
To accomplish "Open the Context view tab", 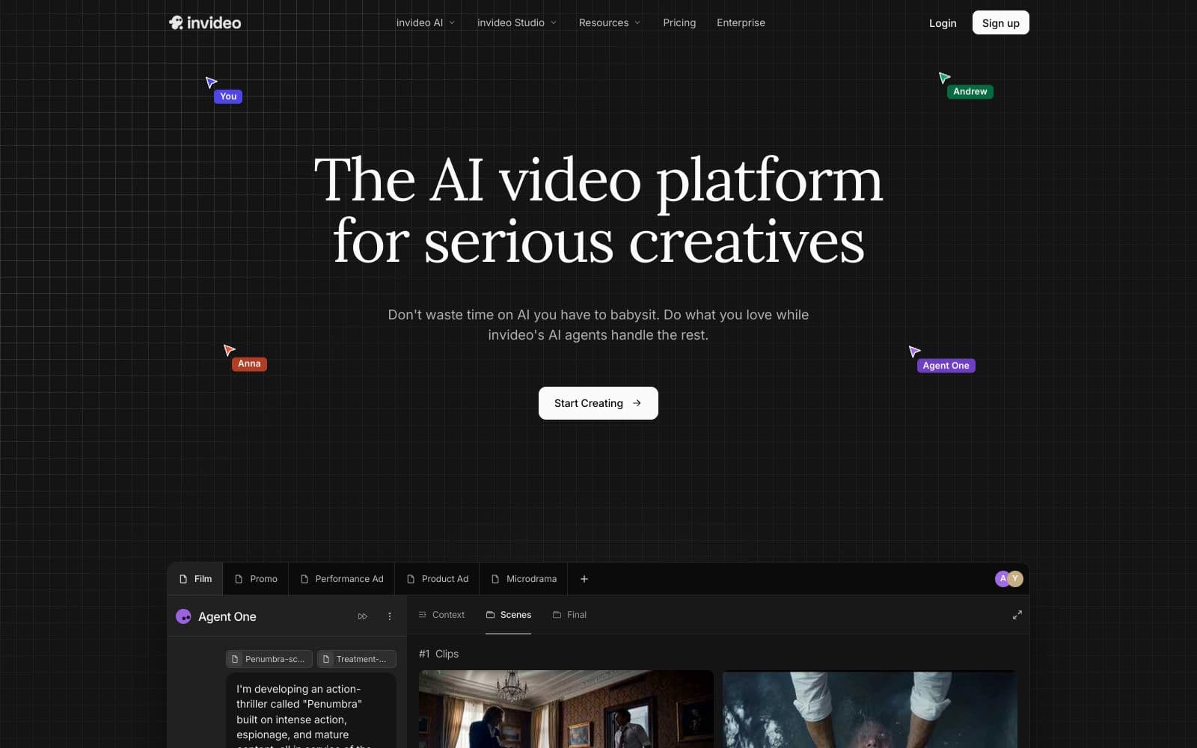I will [441, 615].
